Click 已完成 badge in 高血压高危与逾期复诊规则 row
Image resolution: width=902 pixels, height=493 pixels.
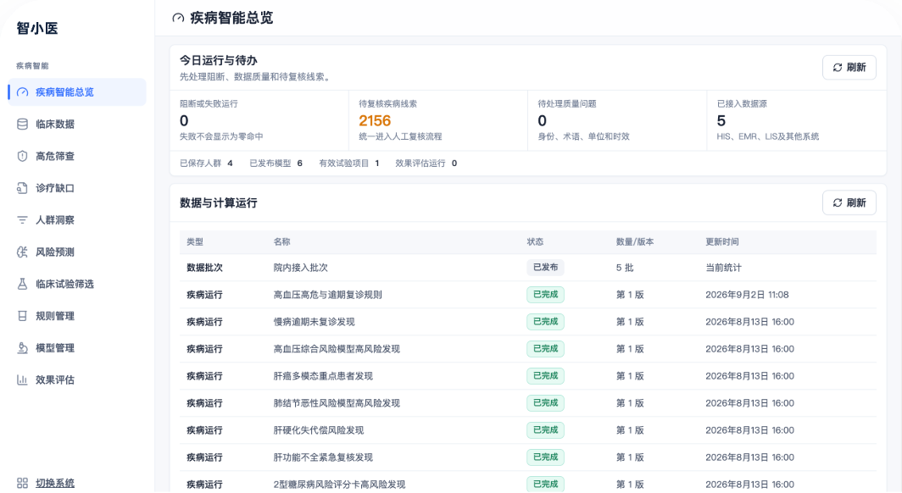click(x=545, y=295)
